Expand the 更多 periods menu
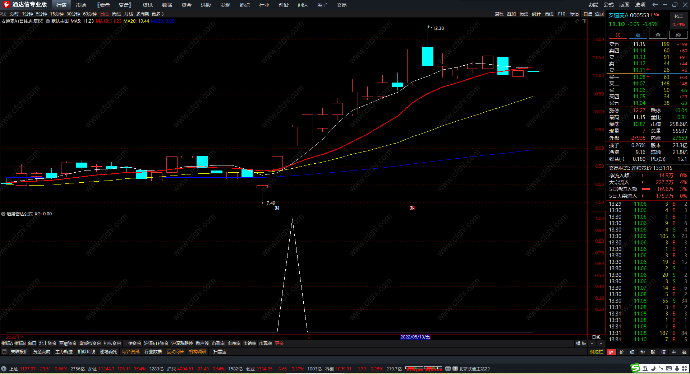The width and height of the screenshot is (690, 374). [x=157, y=14]
